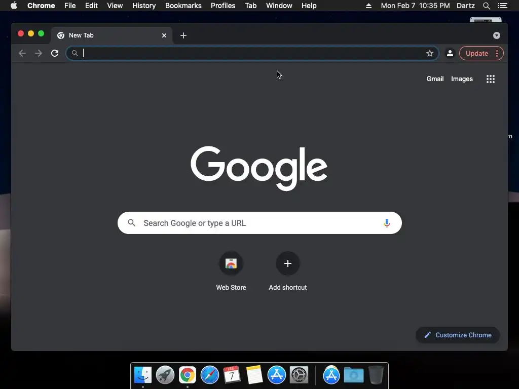Open the Chrome profile avatar icon
Image resolution: width=519 pixels, height=389 pixels.
(450, 53)
